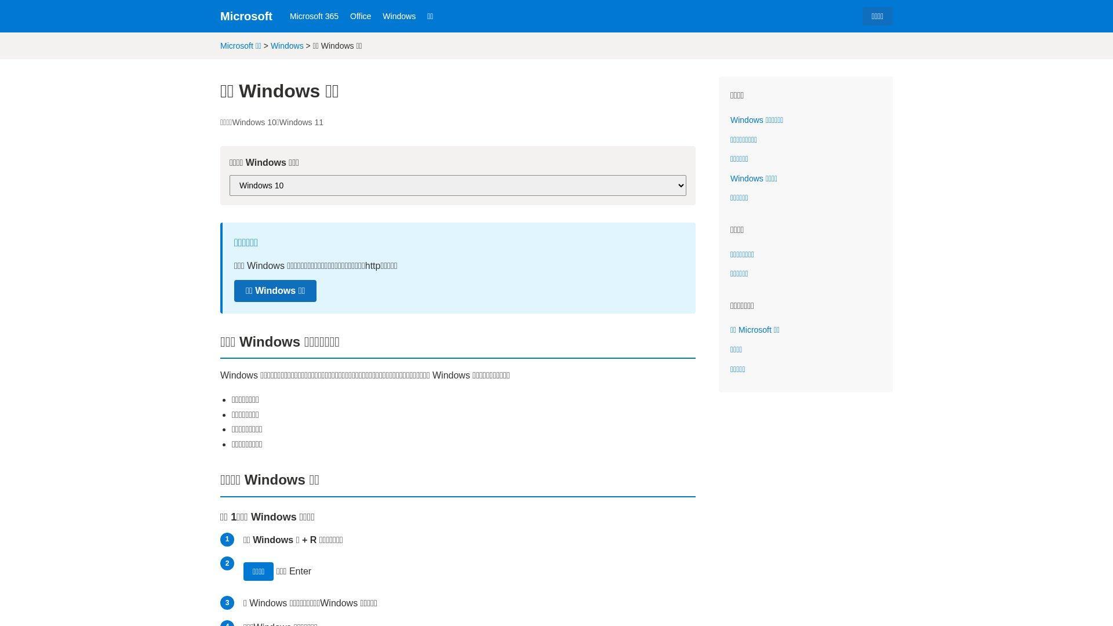Follow the Microsoft breadcrumb link
This screenshot has height=626, width=1113.
tap(241, 46)
